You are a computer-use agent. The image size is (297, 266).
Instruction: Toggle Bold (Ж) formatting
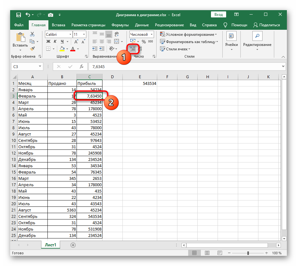click(48, 41)
